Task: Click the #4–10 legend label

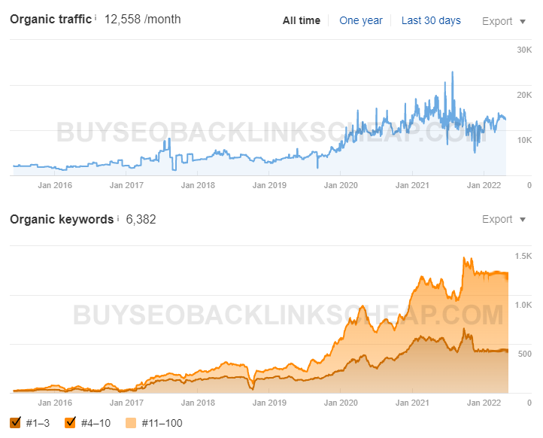Action: coord(96,423)
